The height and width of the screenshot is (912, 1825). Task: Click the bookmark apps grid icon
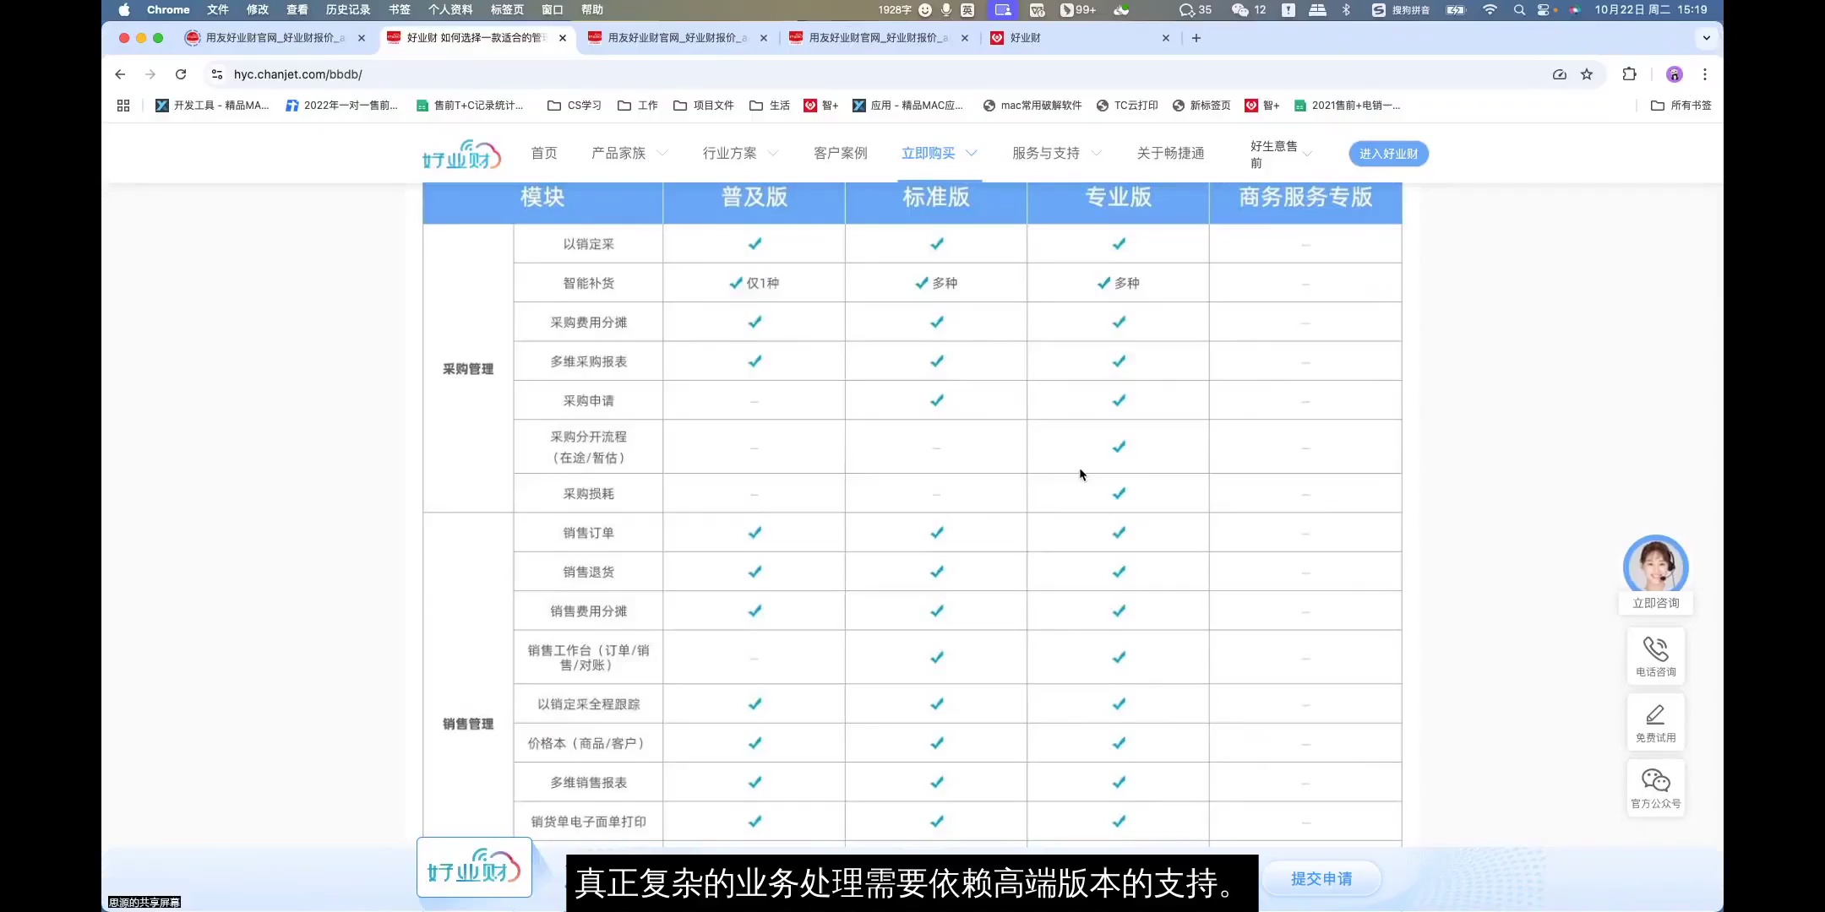click(123, 105)
